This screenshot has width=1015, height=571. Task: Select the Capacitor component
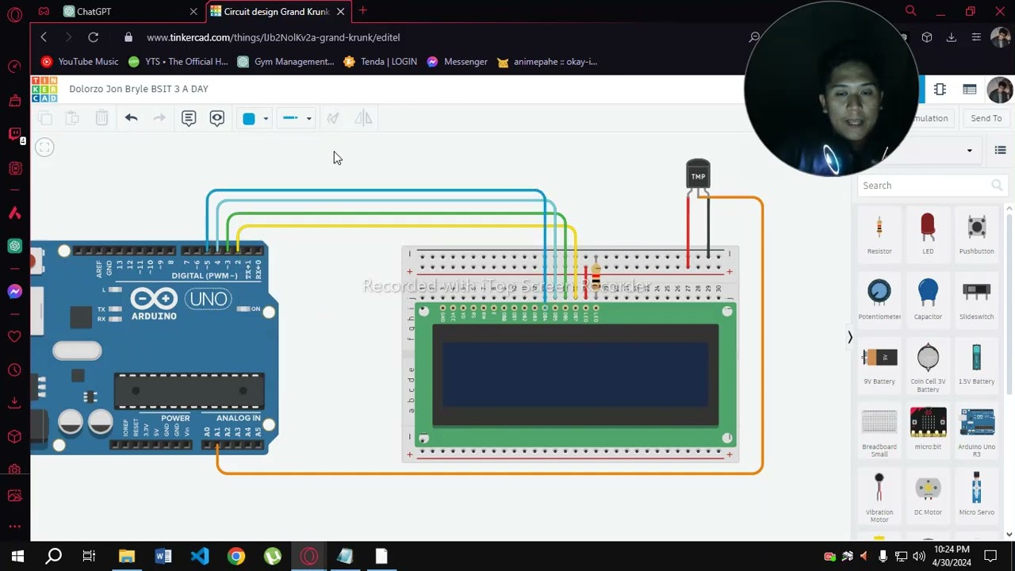[928, 299]
